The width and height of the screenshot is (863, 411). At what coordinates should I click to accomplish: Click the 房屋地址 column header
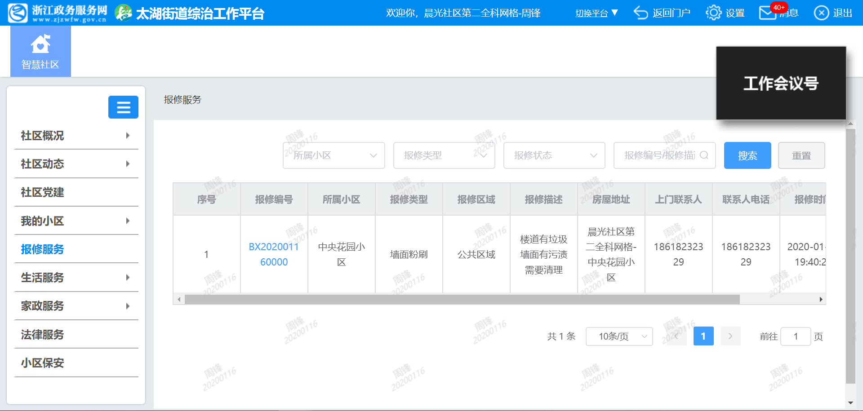point(611,199)
